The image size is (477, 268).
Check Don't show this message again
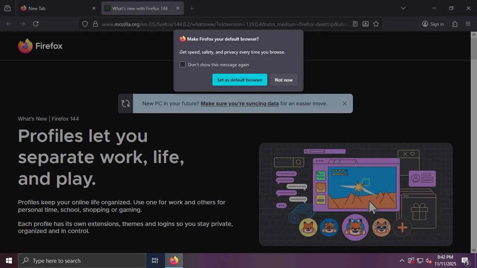click(x=183, y=64)
